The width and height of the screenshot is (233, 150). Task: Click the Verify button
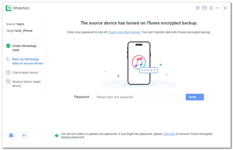[x=195, y=97]
